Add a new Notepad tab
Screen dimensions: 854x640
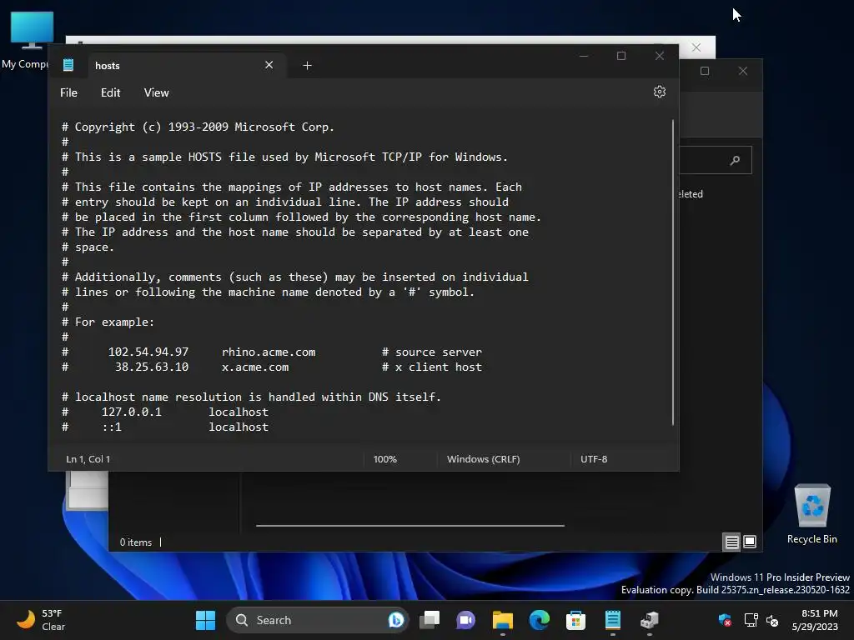307,65
